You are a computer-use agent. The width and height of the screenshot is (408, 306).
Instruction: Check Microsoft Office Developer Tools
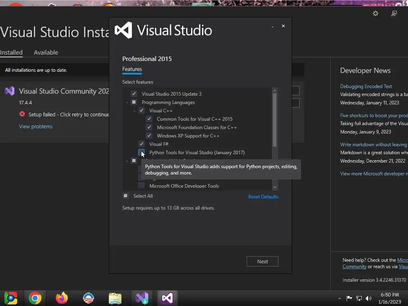tap(141, 186)
